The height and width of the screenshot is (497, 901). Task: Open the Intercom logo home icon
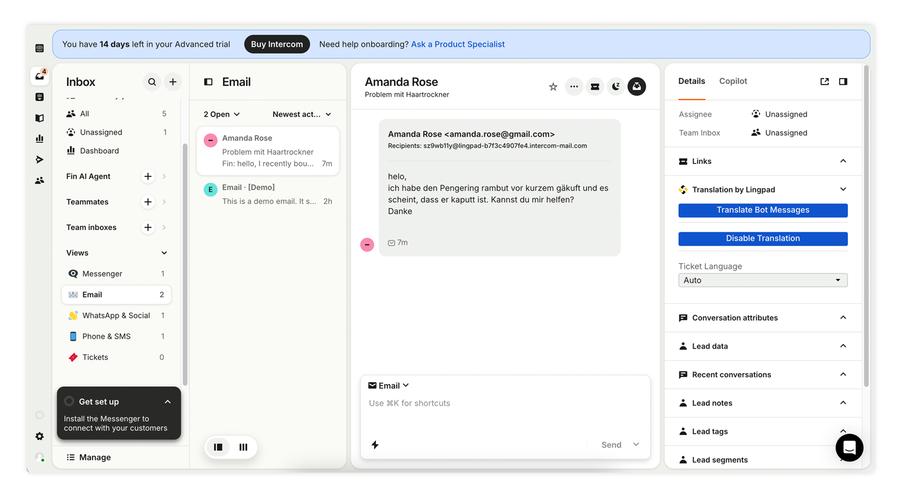(39, 48)
